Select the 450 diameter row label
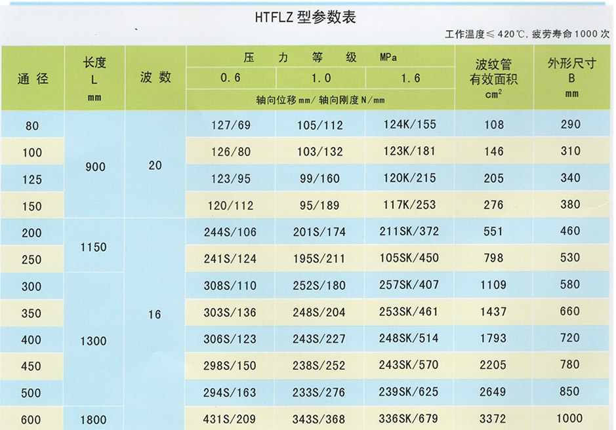This screenshot has width=616, height=430. pyautogui.click(x=31, y=367)
